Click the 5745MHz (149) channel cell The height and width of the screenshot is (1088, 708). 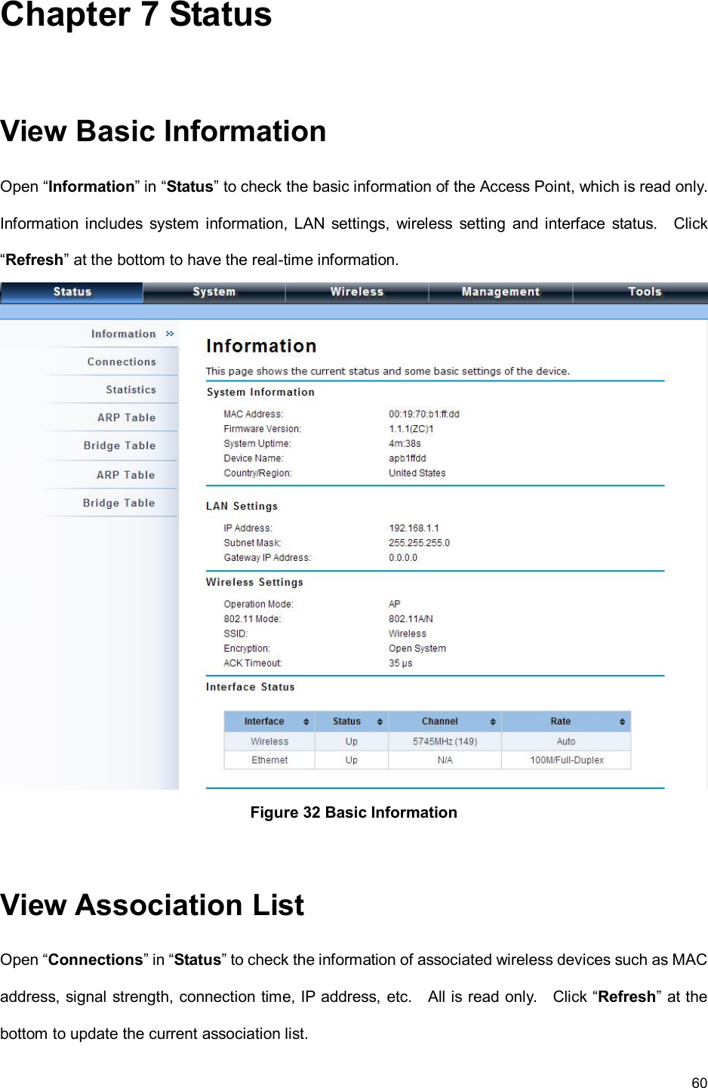tap(445, 741)
